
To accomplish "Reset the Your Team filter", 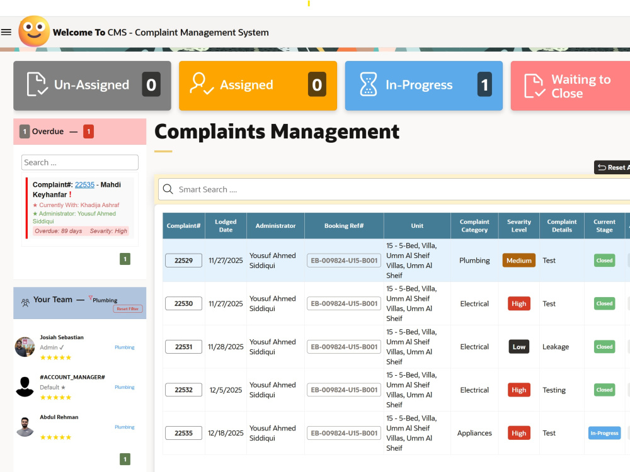I will 128,308.
